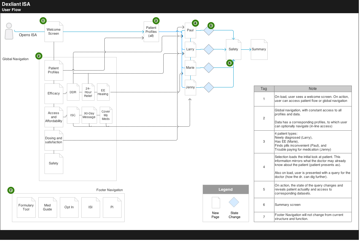The height and width of the screenshot is (242, 361).
Task: Click the 'Global Navigation' label
Action: point(16,59)
